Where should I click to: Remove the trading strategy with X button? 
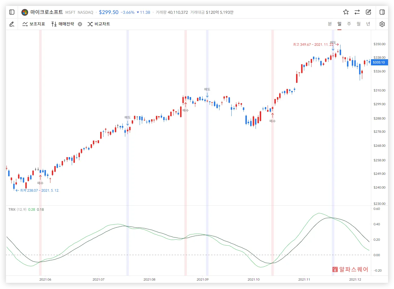tap(80, 24)
